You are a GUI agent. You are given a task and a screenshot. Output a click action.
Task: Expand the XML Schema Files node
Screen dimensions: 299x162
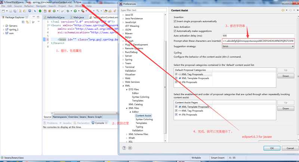127,134
